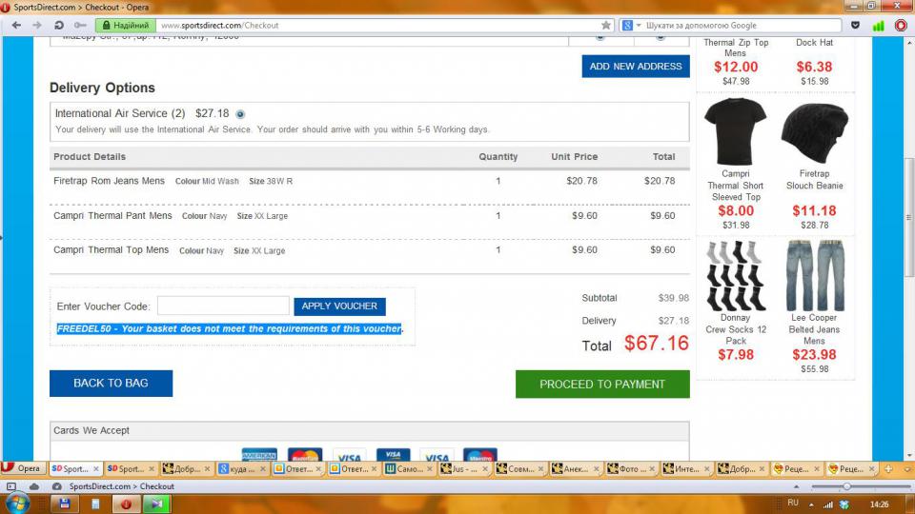Click the Windows Start orb
Viewport: 915px width, 514px height.
(x=17, y=503)
